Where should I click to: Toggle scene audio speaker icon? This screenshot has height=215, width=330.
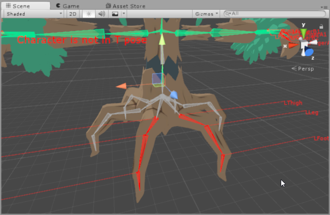102,14
